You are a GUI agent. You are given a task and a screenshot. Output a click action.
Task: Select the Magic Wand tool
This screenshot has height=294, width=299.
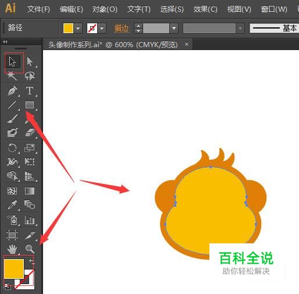click(12, 76)
